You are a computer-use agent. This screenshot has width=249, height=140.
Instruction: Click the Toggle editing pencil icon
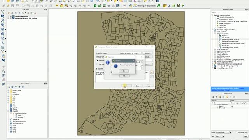8,6
